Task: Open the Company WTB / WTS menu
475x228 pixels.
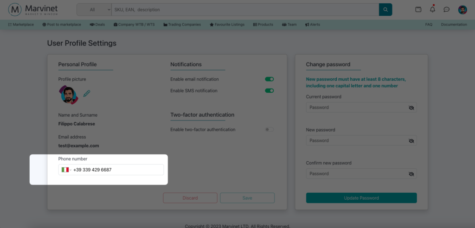Action: pyautogui.click(x=134, y=25)
